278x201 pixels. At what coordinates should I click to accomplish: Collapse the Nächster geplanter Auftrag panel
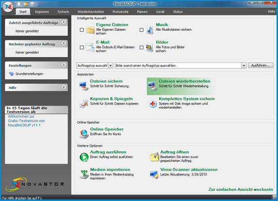point(64,44)
